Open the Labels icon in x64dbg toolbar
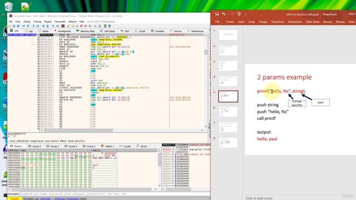This screenshot has width=356, height=200. tap(77, 26)
